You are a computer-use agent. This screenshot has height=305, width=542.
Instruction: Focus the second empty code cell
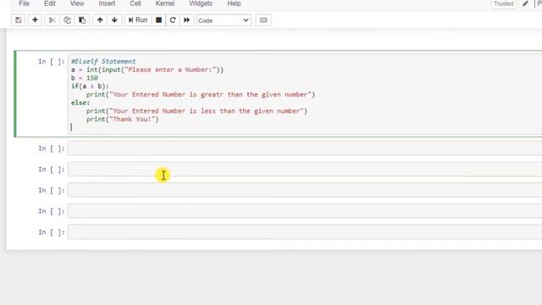tap(305, 169)
